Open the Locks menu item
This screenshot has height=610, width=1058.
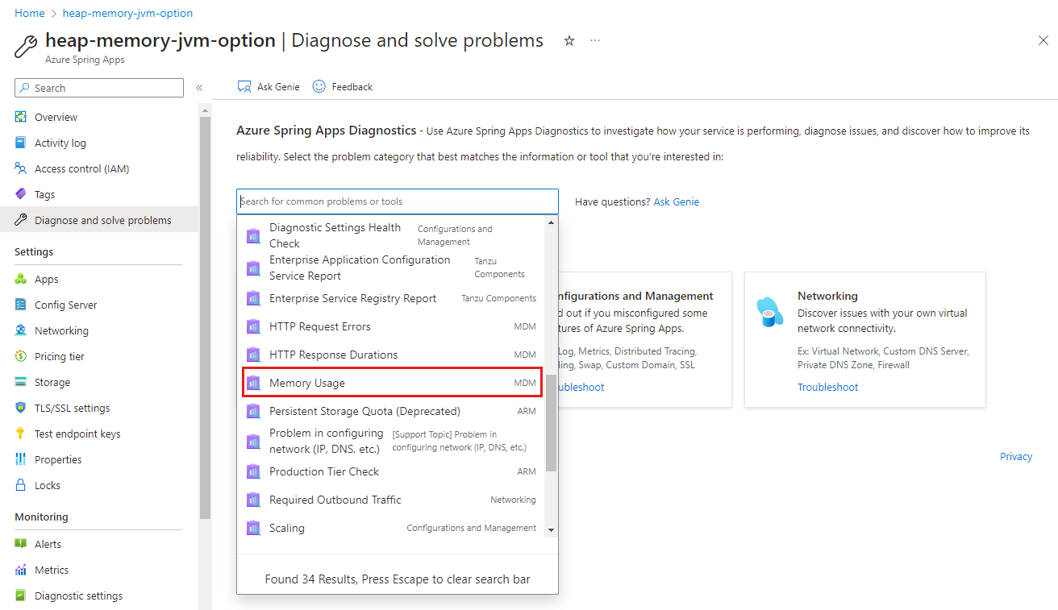(x=99, y=485)
